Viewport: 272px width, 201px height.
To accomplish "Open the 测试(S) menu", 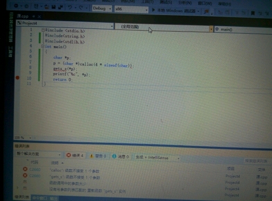I will pyautogui.click(x=166, y=2).
